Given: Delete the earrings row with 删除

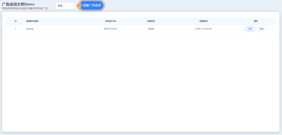Looking at the screenshot, I should [x=262, y=29].
